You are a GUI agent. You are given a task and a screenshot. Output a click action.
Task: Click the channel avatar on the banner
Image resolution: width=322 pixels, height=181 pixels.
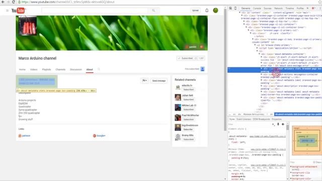[28, 26]
